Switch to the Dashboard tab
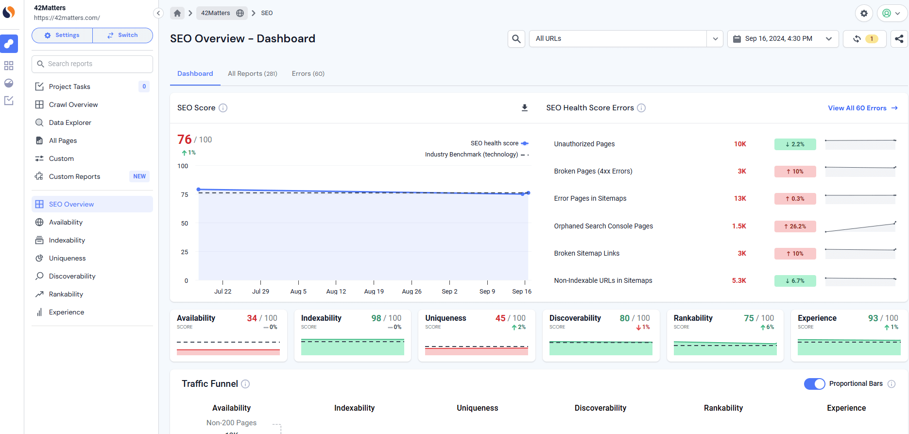Viewport: 909px width, 434px height. click(195, 74)
